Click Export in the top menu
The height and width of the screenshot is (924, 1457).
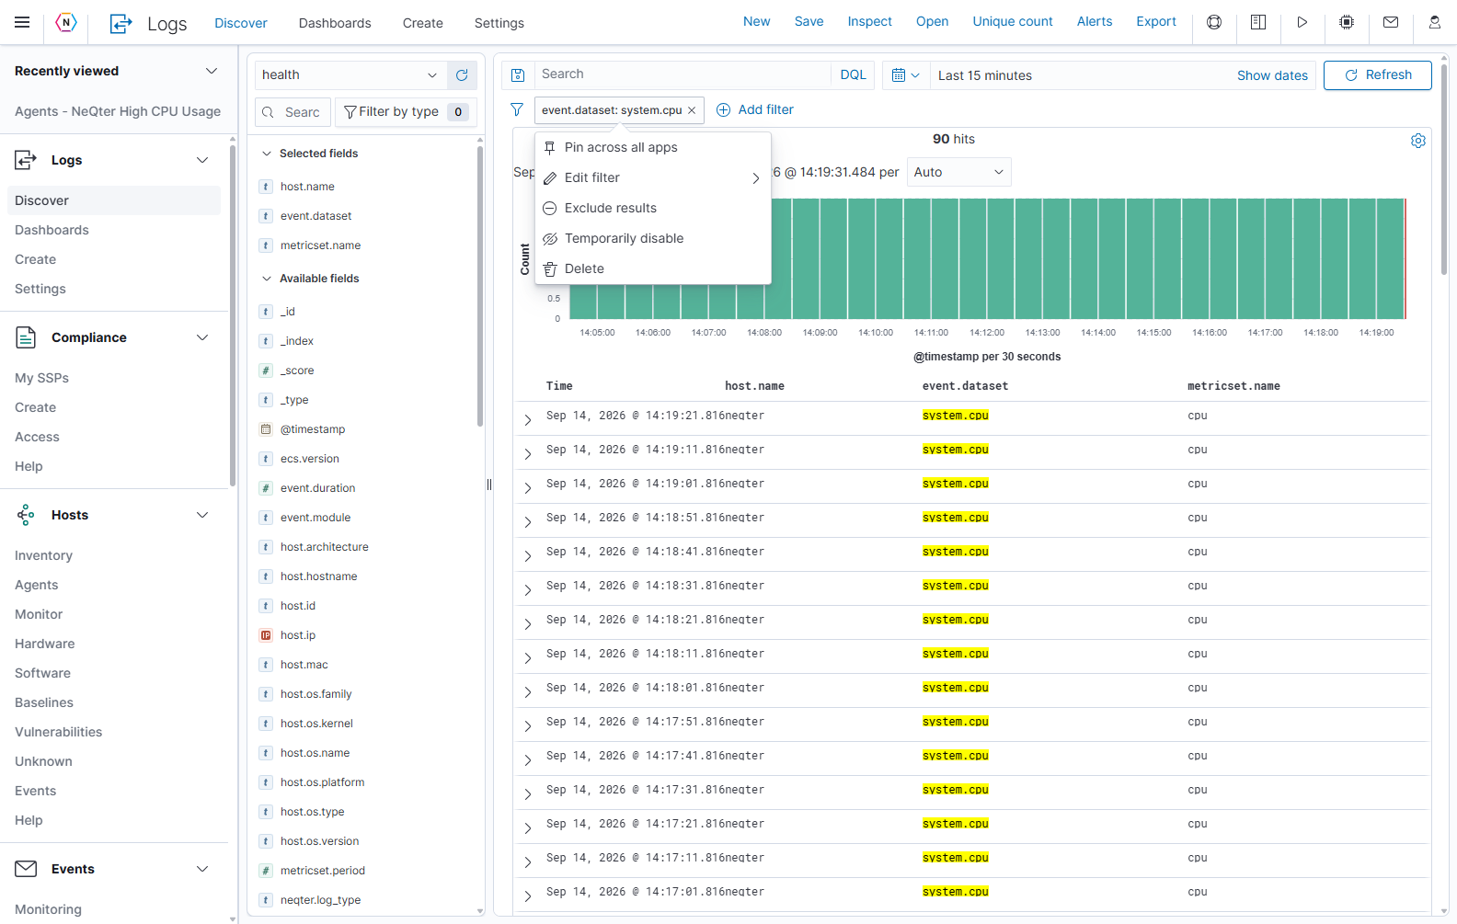pos(1156,21)
